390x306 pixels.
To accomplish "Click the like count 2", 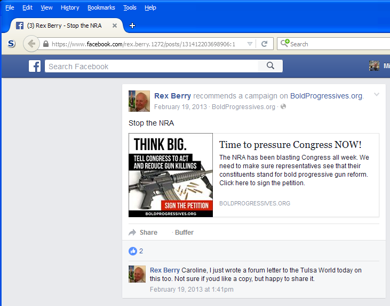I will tap(141, 251).
